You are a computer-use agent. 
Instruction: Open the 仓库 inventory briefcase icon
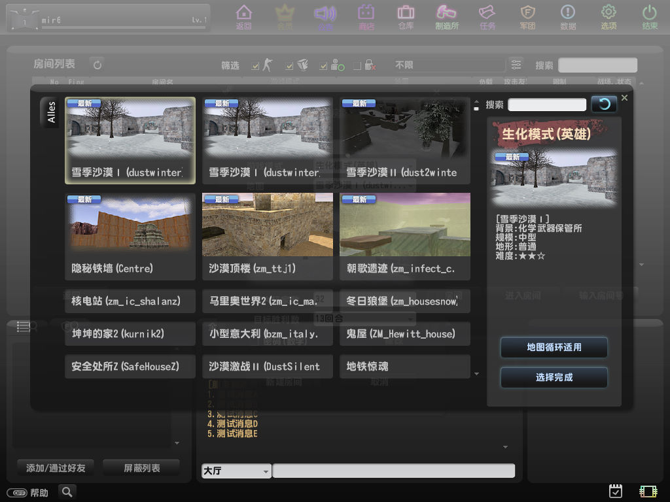pos(406,17)
